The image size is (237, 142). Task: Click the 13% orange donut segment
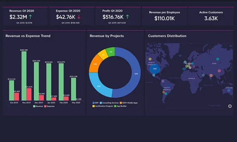tap(95, 65)
